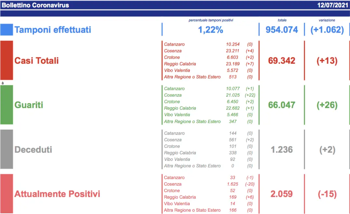Click Cosenza recovered change (+22)
The height and width of the screenshot is (214, 350).
click(250, 95)
